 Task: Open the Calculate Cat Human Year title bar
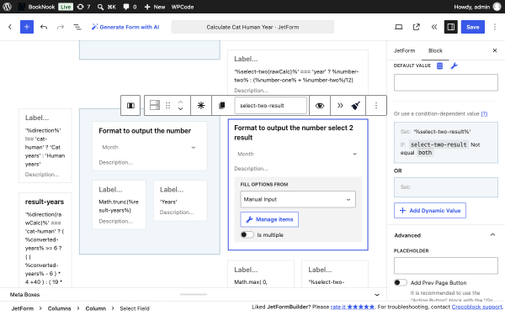click(x=252, y=27)
